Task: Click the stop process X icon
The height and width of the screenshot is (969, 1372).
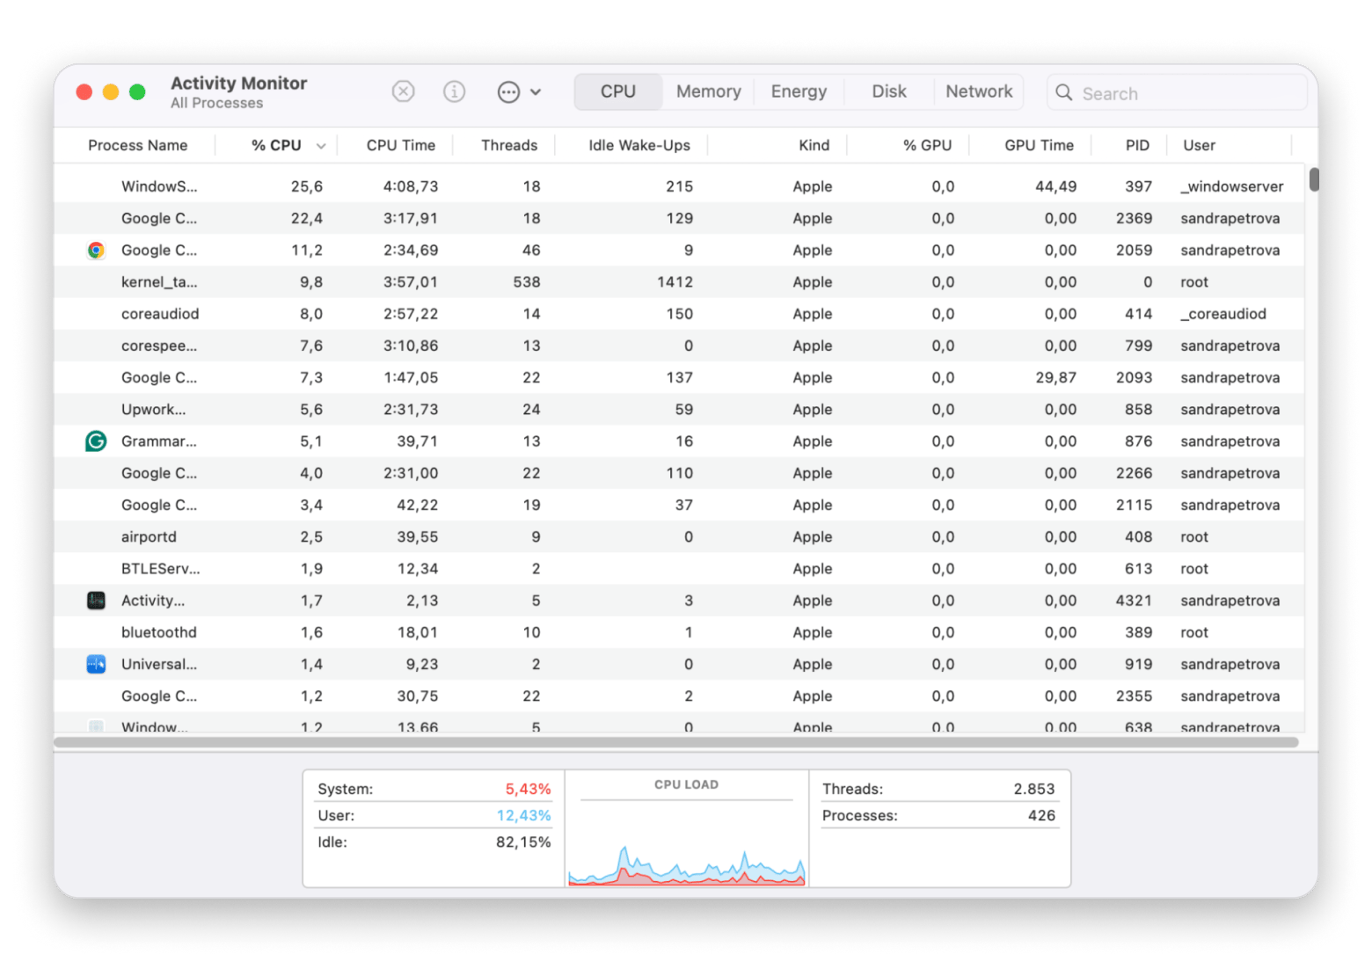Action: (x=403, y=91)
